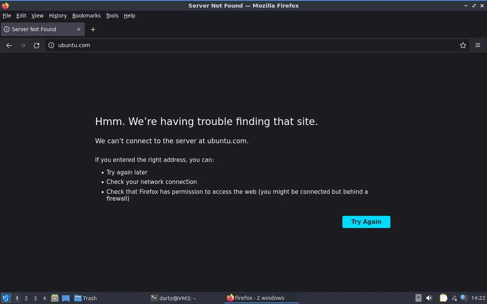Bookmark this page with star icon
This screenshot has width=487, height=304.
click(463, 45)
